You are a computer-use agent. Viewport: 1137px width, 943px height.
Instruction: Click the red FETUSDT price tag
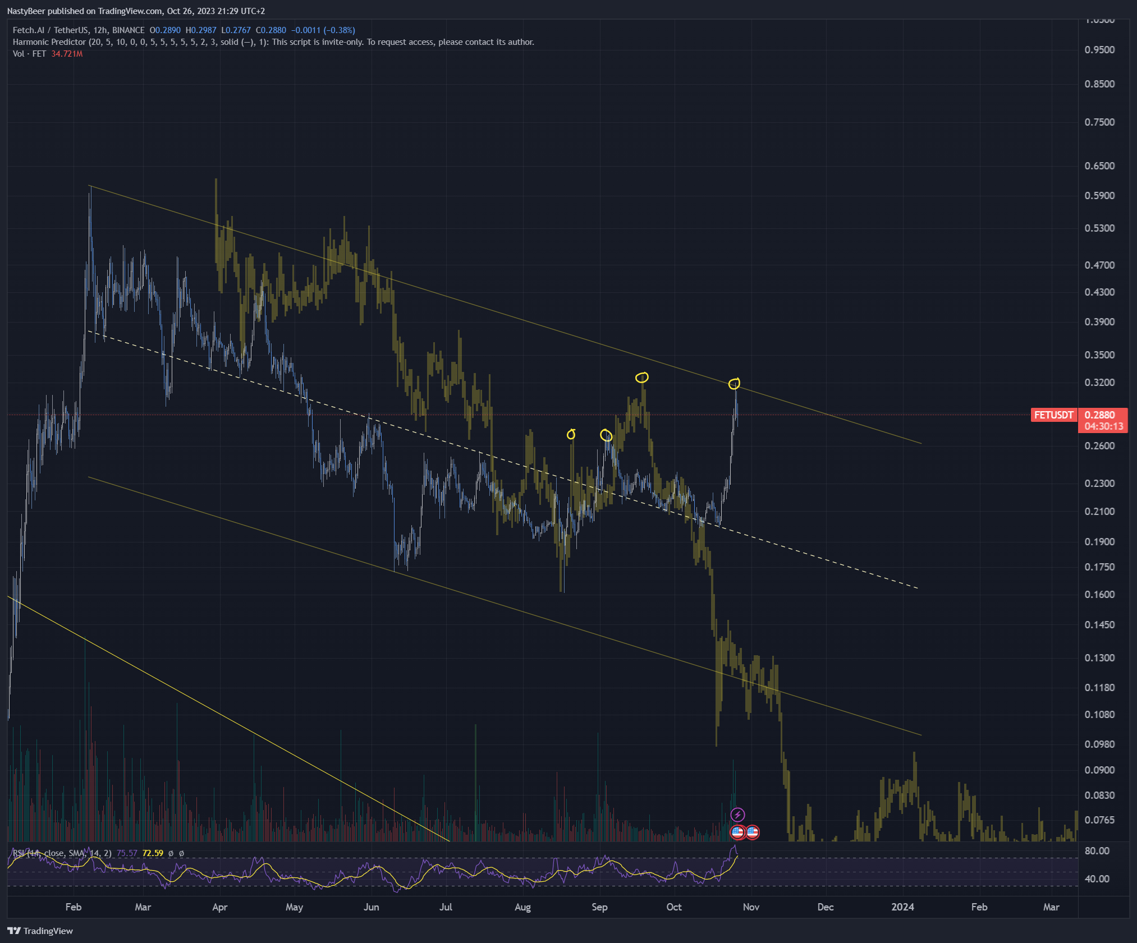tap(1053, 415)
